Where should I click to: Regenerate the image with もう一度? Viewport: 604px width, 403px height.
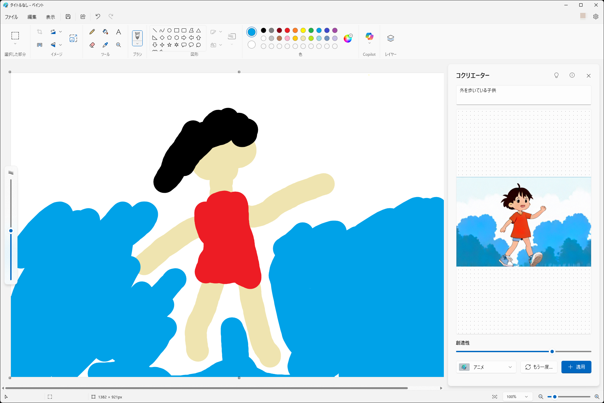[x=539, y=367]
